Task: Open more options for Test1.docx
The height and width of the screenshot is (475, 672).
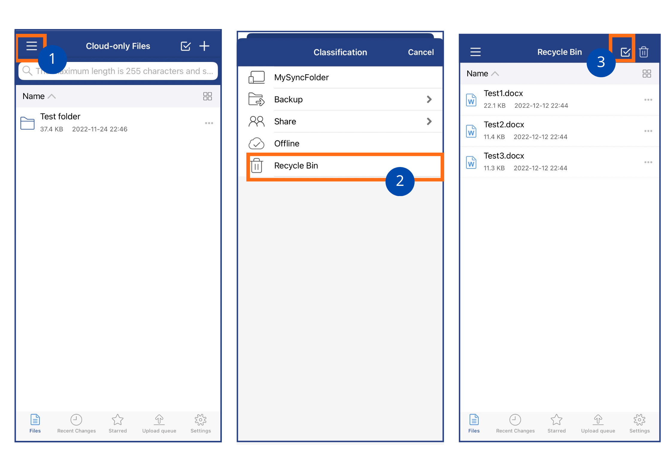Action: click(648, 100)
